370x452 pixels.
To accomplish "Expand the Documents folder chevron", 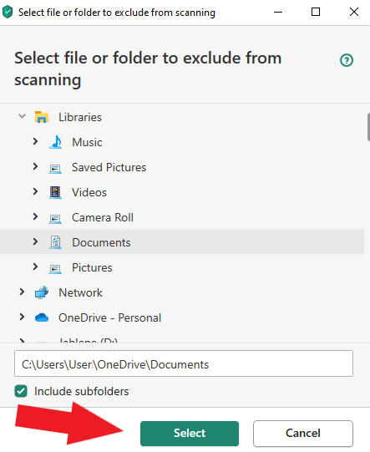I will pos(35,241).
